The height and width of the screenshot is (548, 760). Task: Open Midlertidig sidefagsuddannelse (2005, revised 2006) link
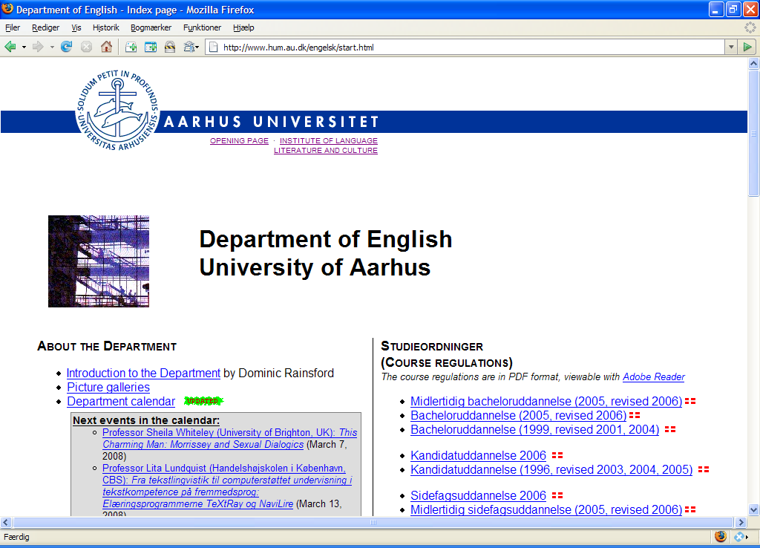(546, 509)
